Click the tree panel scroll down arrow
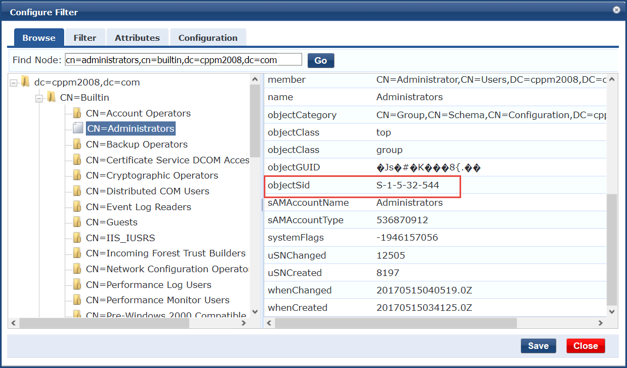This screenshot has height=368, width=627. click(255, 311)
